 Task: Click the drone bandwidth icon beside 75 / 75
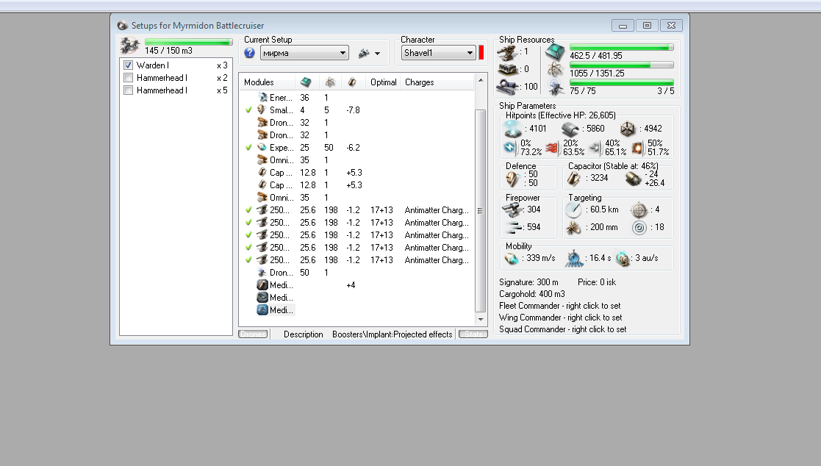coord(556,87)
